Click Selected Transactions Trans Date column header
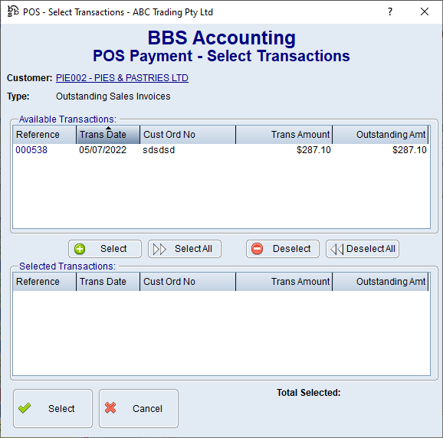Image resolution: width=443 pixels, height=438 pixels. [108, 282]
